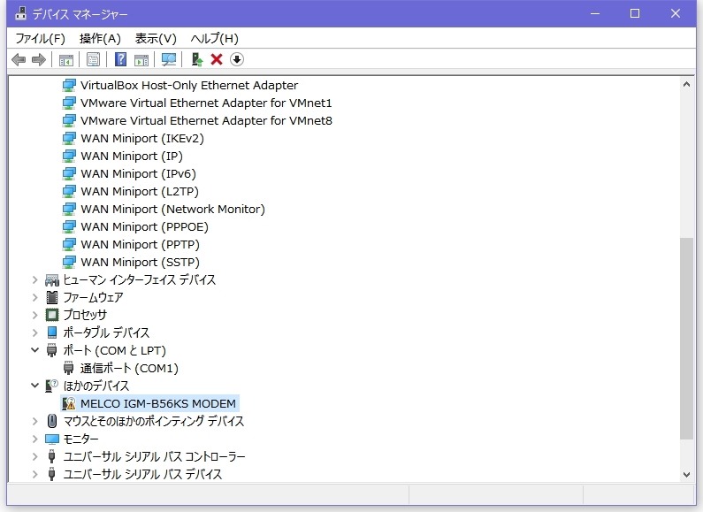The image size is (703, 512).
Task: Click the processor chip category icon
Action: click(52, 315)
